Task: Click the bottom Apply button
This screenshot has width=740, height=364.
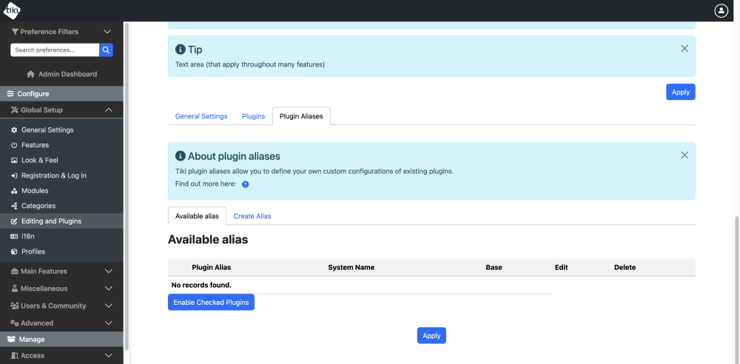Action: click(x=431, y=336)
